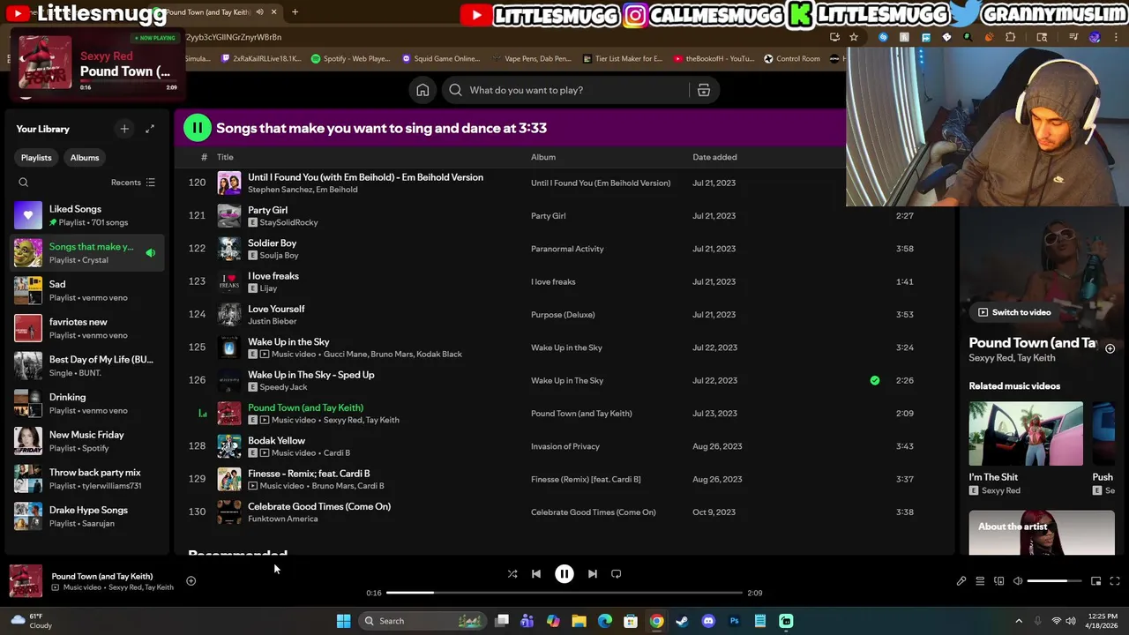Open the About the artist card
Image resolution: width=1129 pixels, height=635 pixels.
[x=1042, y=533]
